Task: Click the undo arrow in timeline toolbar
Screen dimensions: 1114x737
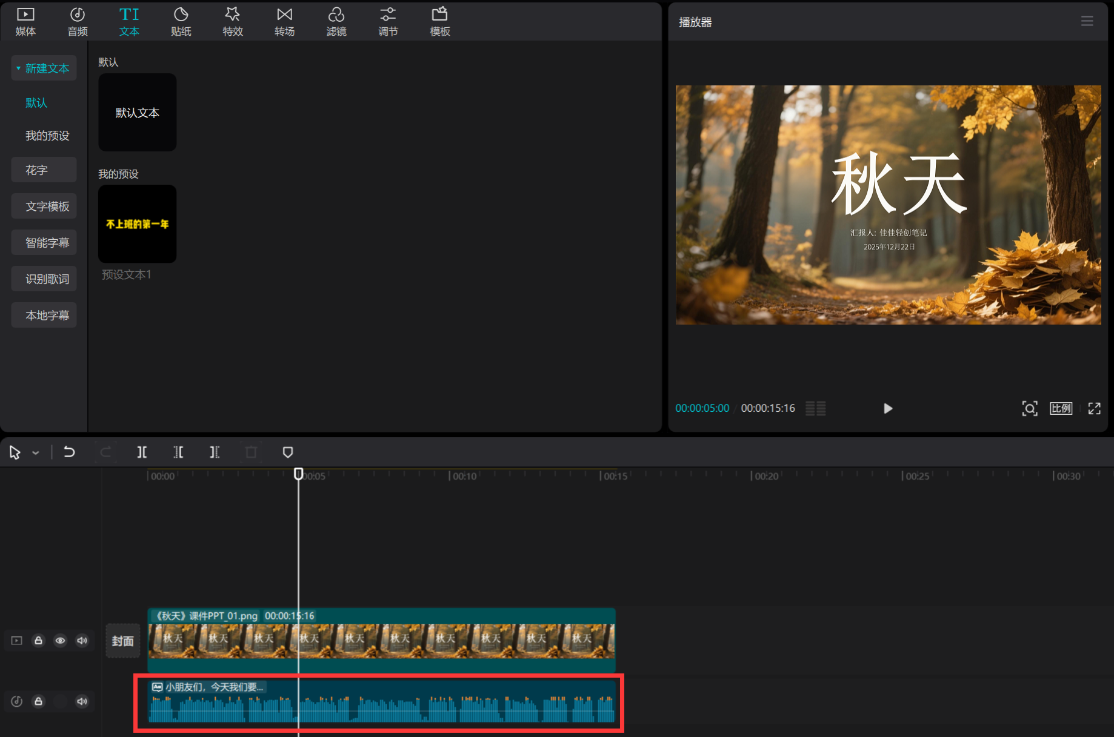Action: click(x=69, y=452)
